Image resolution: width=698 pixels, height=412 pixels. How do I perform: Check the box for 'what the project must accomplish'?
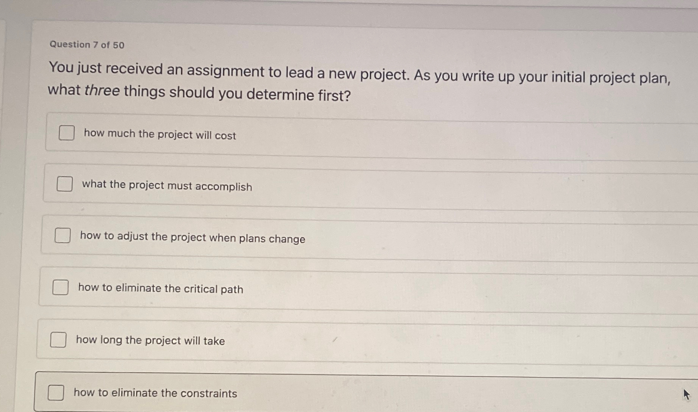click(65, 184)
